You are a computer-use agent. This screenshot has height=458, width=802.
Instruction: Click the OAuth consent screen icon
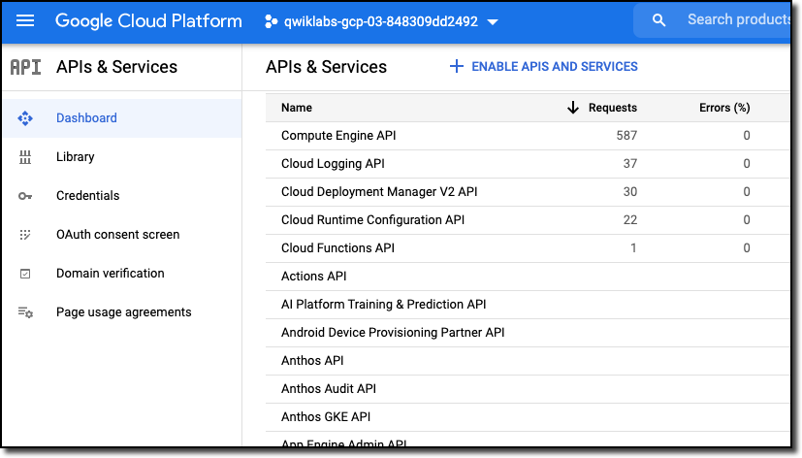(x=25, y=235)
